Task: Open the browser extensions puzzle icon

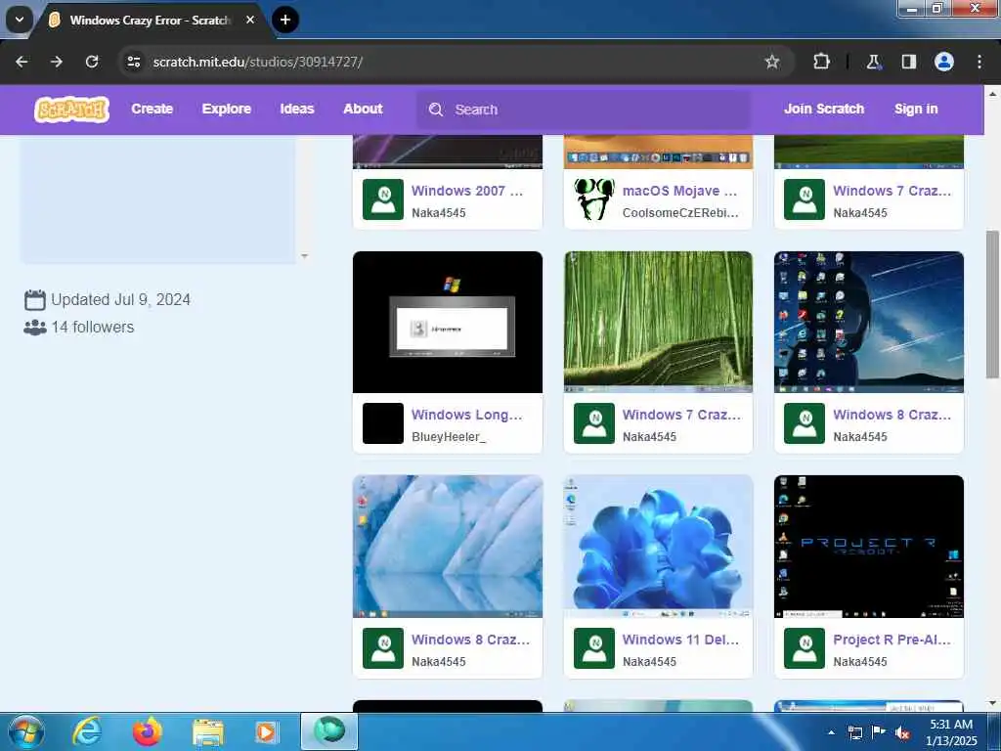Action: (x=821, y=62)
